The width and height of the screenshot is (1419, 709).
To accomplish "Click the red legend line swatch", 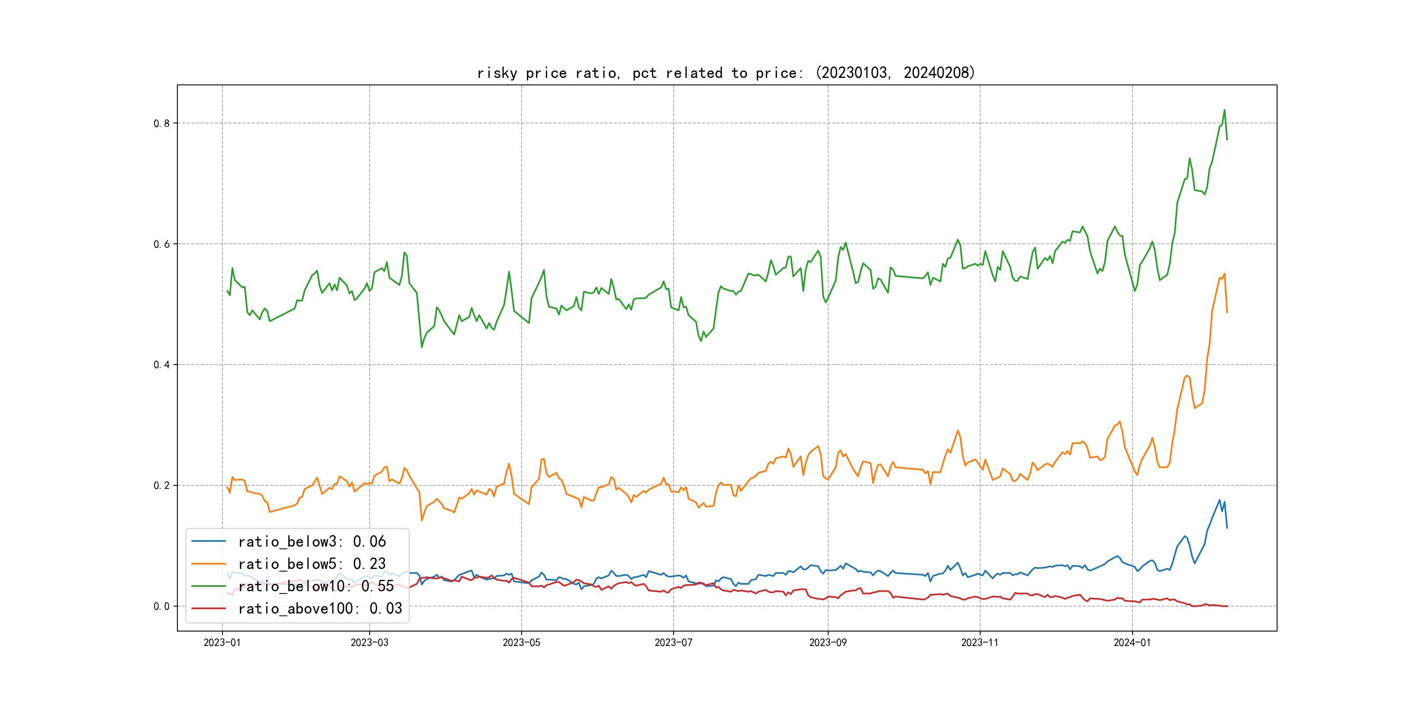I will [x=208, y=608].
